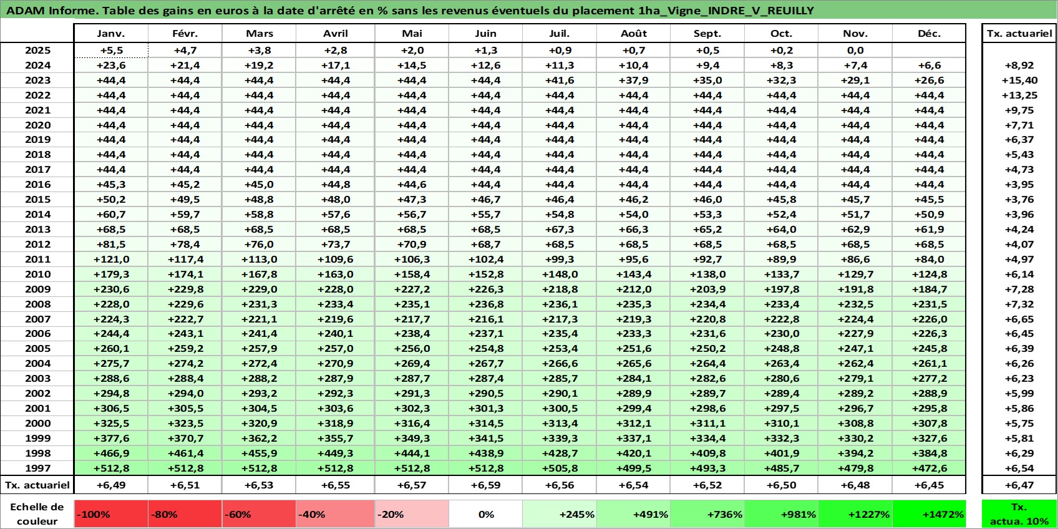Select the +981% bright green swatch

point(782,514)
